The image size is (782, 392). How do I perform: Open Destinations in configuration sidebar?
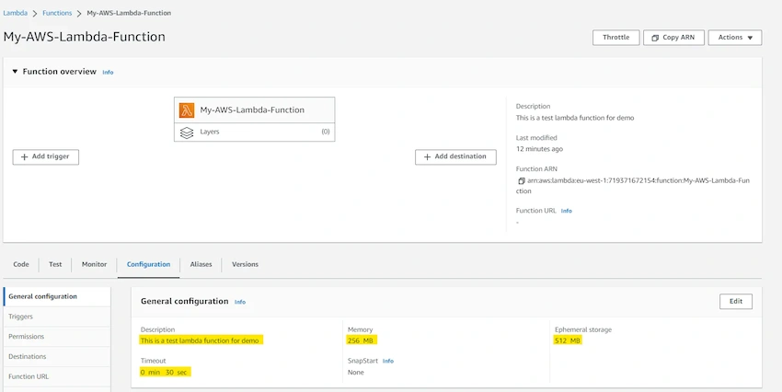57,356
